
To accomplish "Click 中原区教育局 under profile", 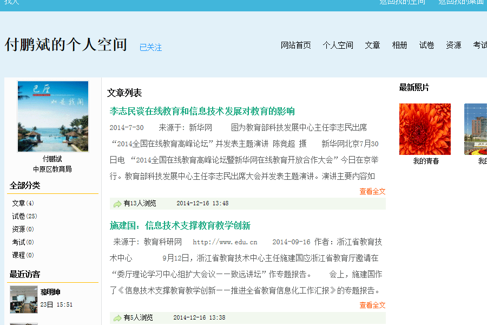I will point(52,169).
